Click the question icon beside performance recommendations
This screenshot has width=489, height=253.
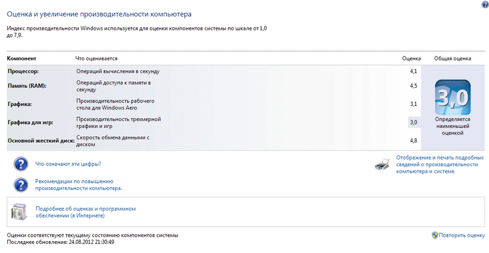coord(20,185)
